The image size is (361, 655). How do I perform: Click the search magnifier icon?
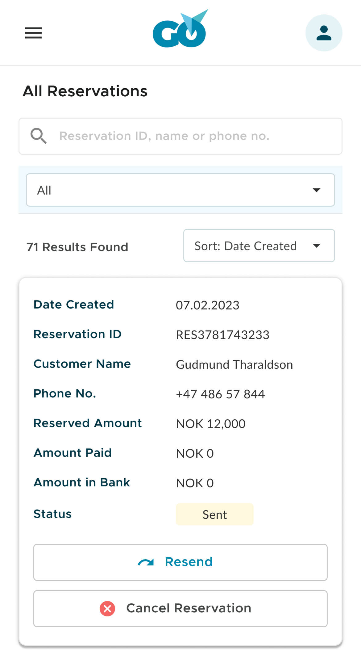coord(38,136)
